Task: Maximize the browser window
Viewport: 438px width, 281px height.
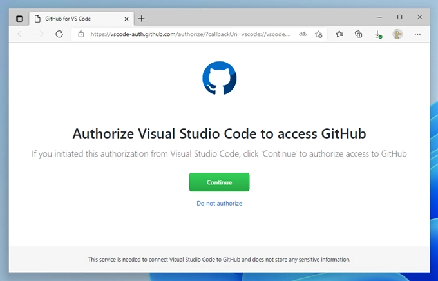Action: tap(400, 17)
